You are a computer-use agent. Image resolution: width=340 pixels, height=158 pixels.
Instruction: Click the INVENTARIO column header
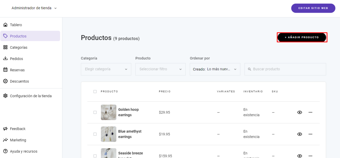253,92
